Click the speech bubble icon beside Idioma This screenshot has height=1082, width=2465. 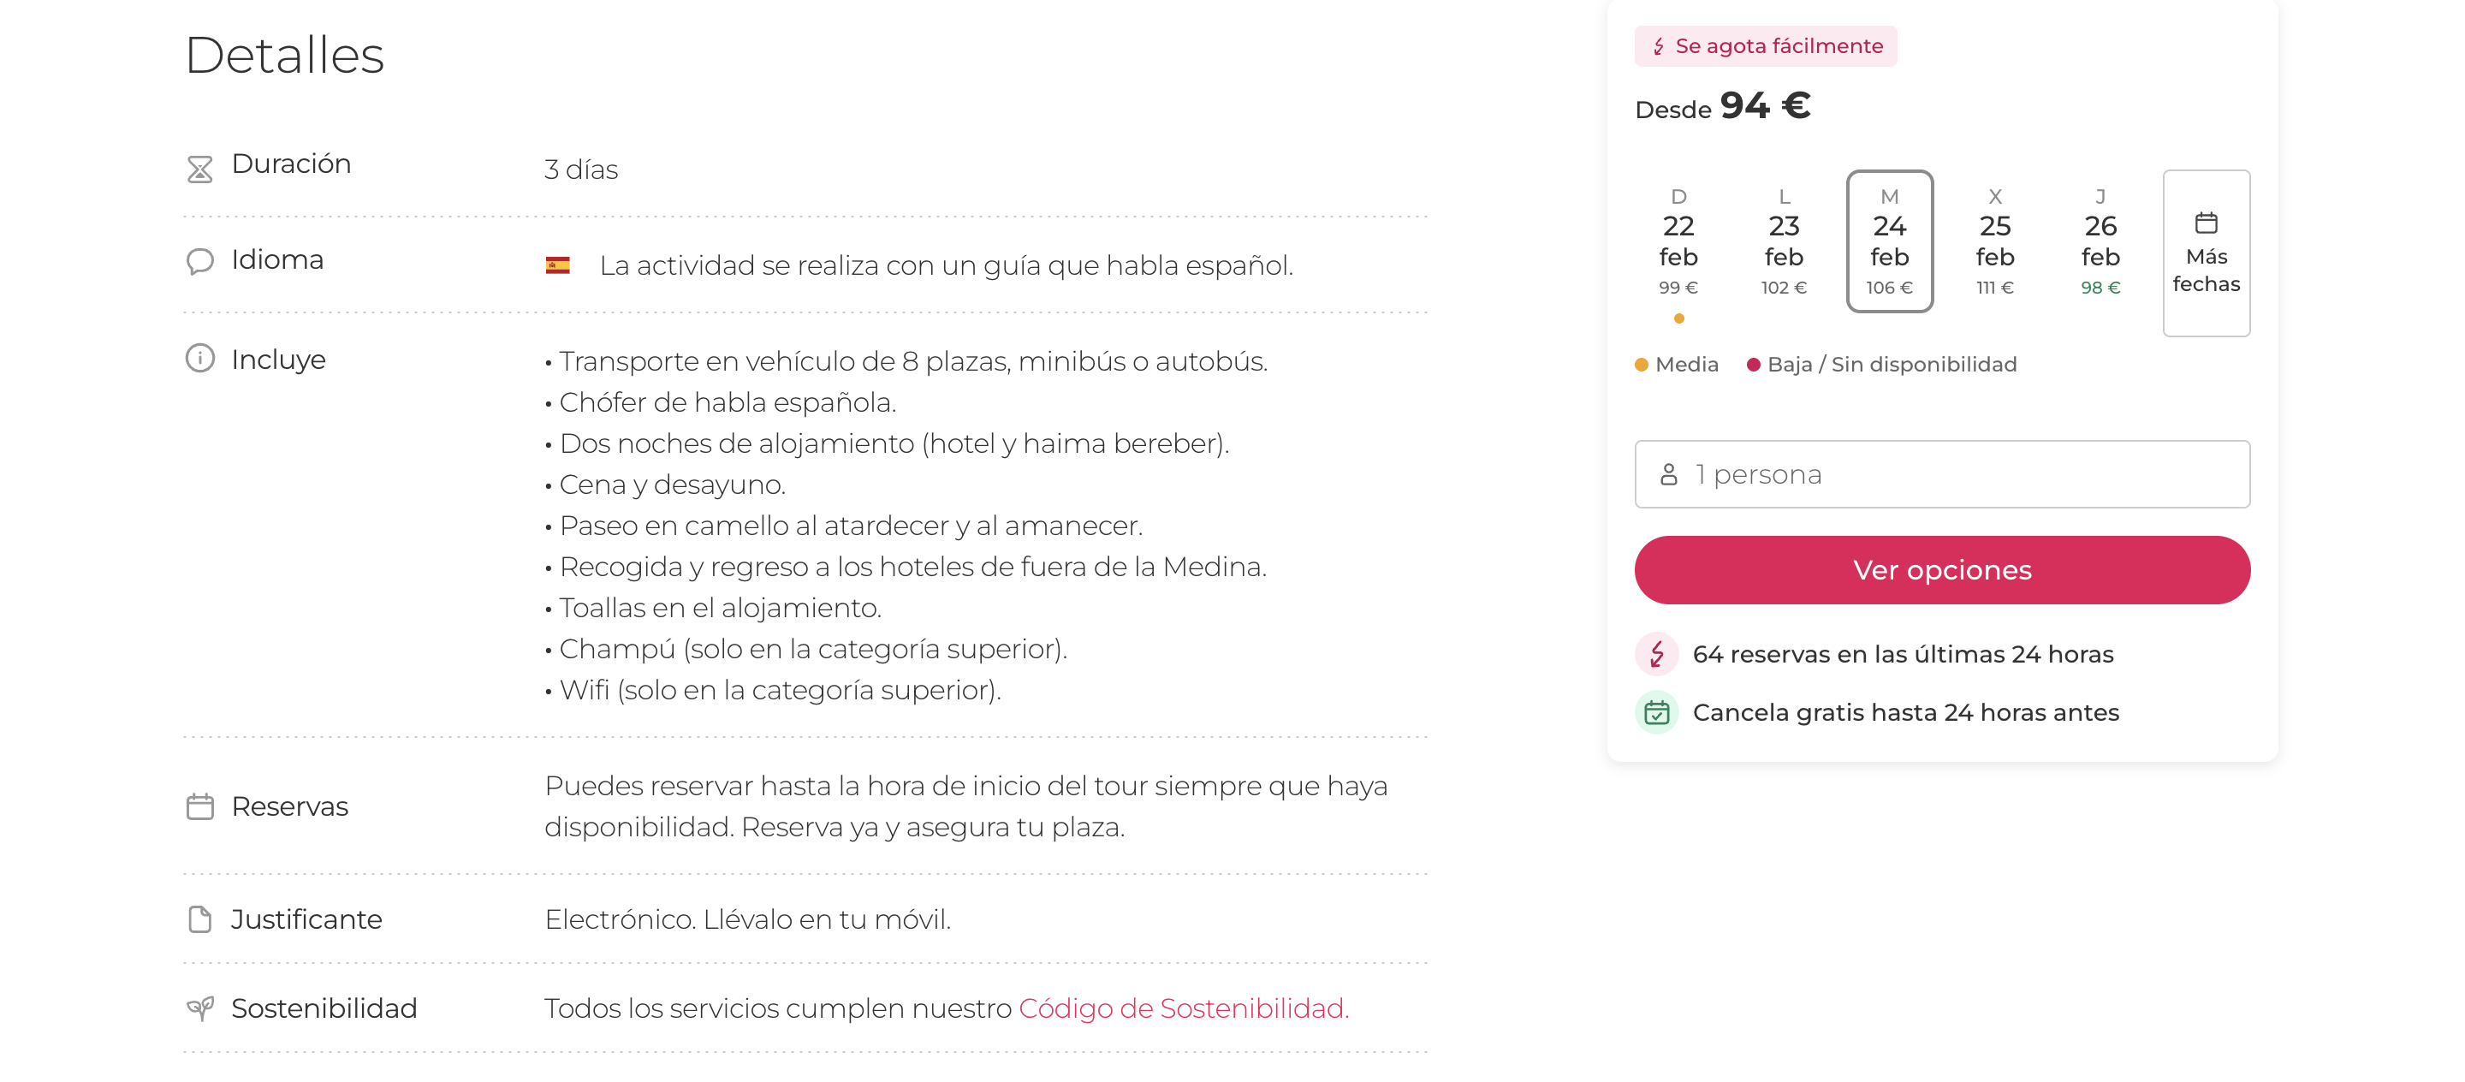[200, 260]
